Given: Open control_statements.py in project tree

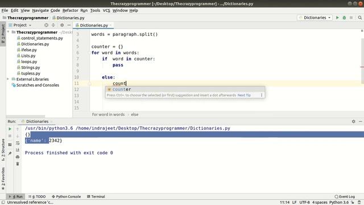Looking at the screenshot, I should pyautogui.click(x=42, y=38).
